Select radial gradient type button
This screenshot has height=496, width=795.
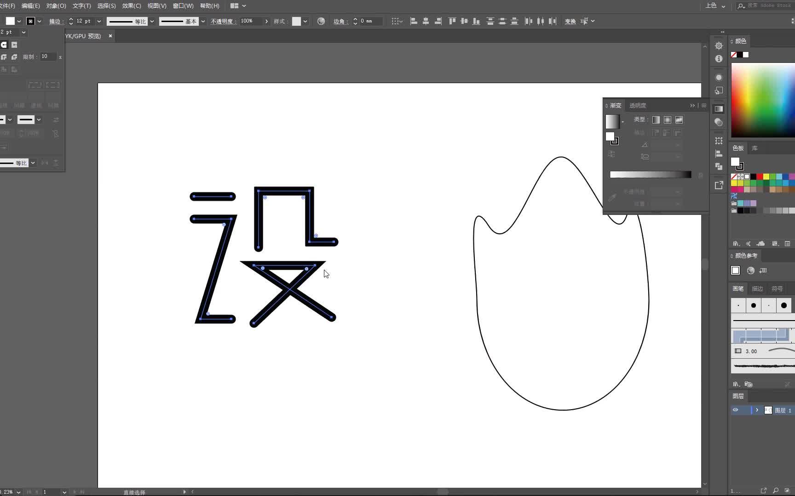pyautogui.click(x=668, y=120)
